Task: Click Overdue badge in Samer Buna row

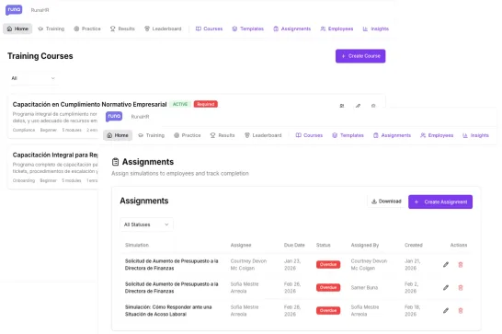Action: (328, 288)
